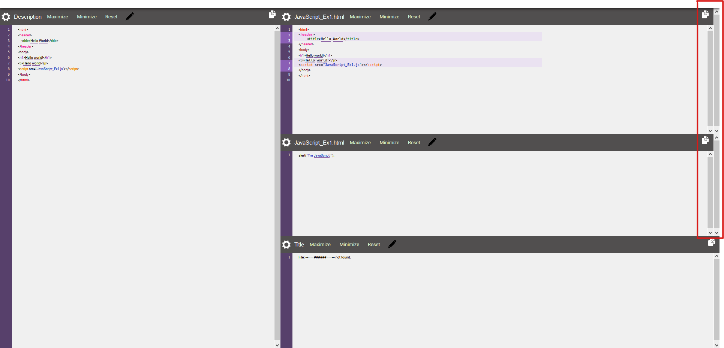Click the alert('I'm JavaScript!') code line

click(x=316, y=155)
